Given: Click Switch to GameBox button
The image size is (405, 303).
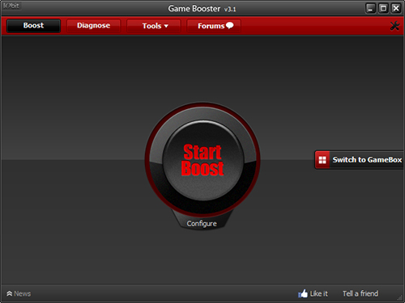Looking at the screenshot, I should (359, 160).
